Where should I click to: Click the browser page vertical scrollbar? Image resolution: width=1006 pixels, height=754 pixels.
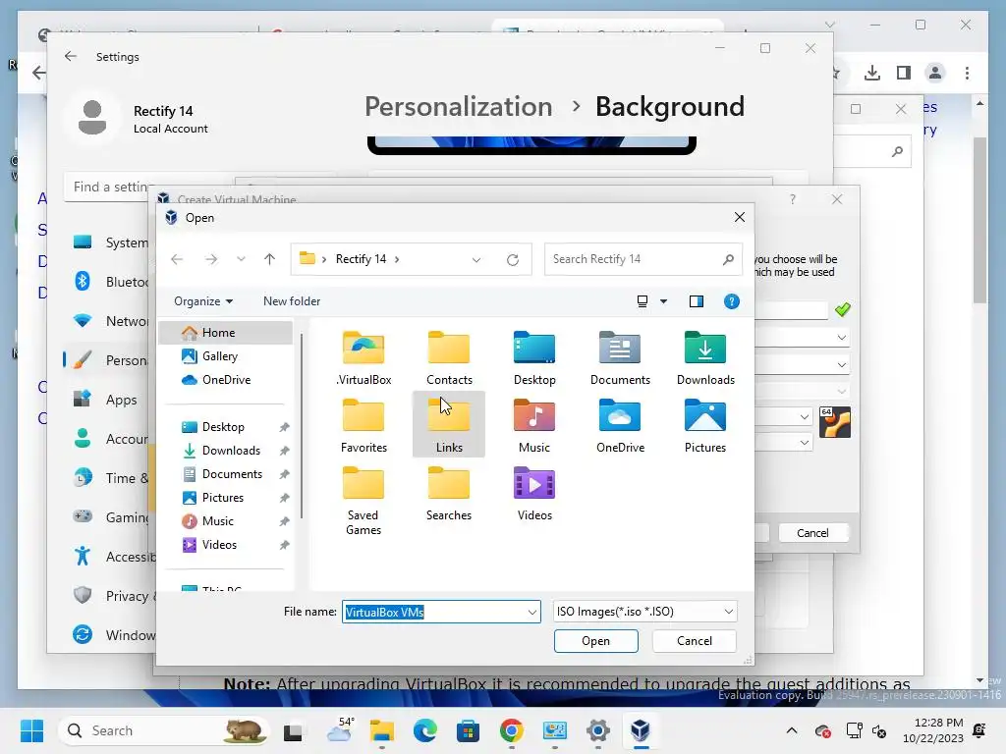click(x=979, y=221)
